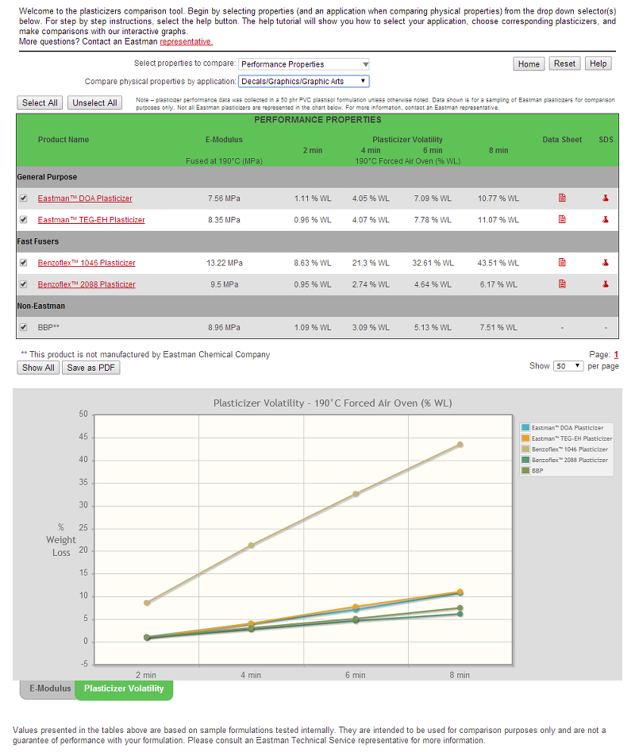Click Benzoflex 1046 data point at 4 min
This screenshot has width=635, height=752.
point(251,546)
